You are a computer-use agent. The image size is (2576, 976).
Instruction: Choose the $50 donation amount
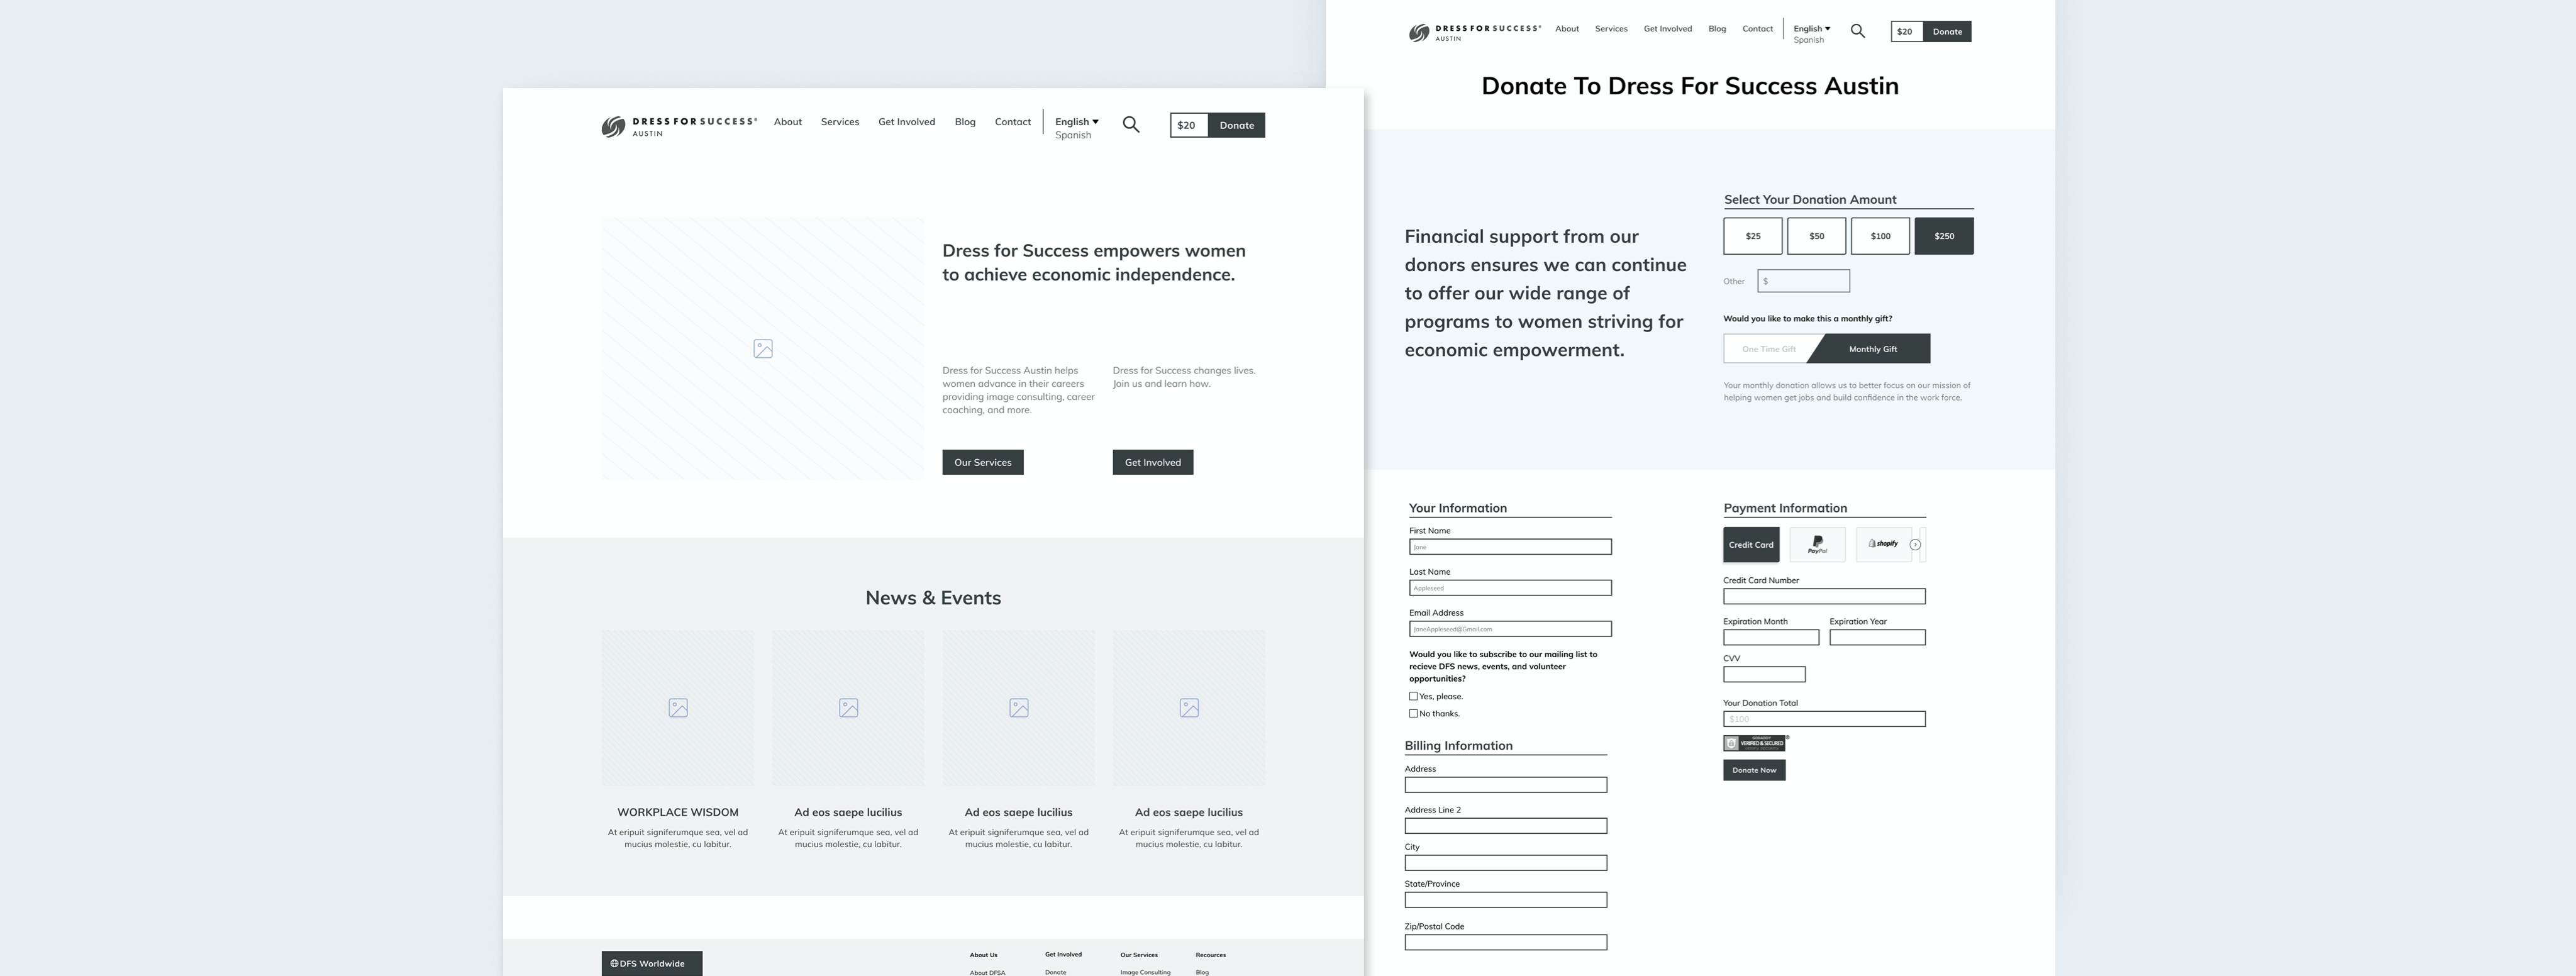click(x=1817, y=236)
